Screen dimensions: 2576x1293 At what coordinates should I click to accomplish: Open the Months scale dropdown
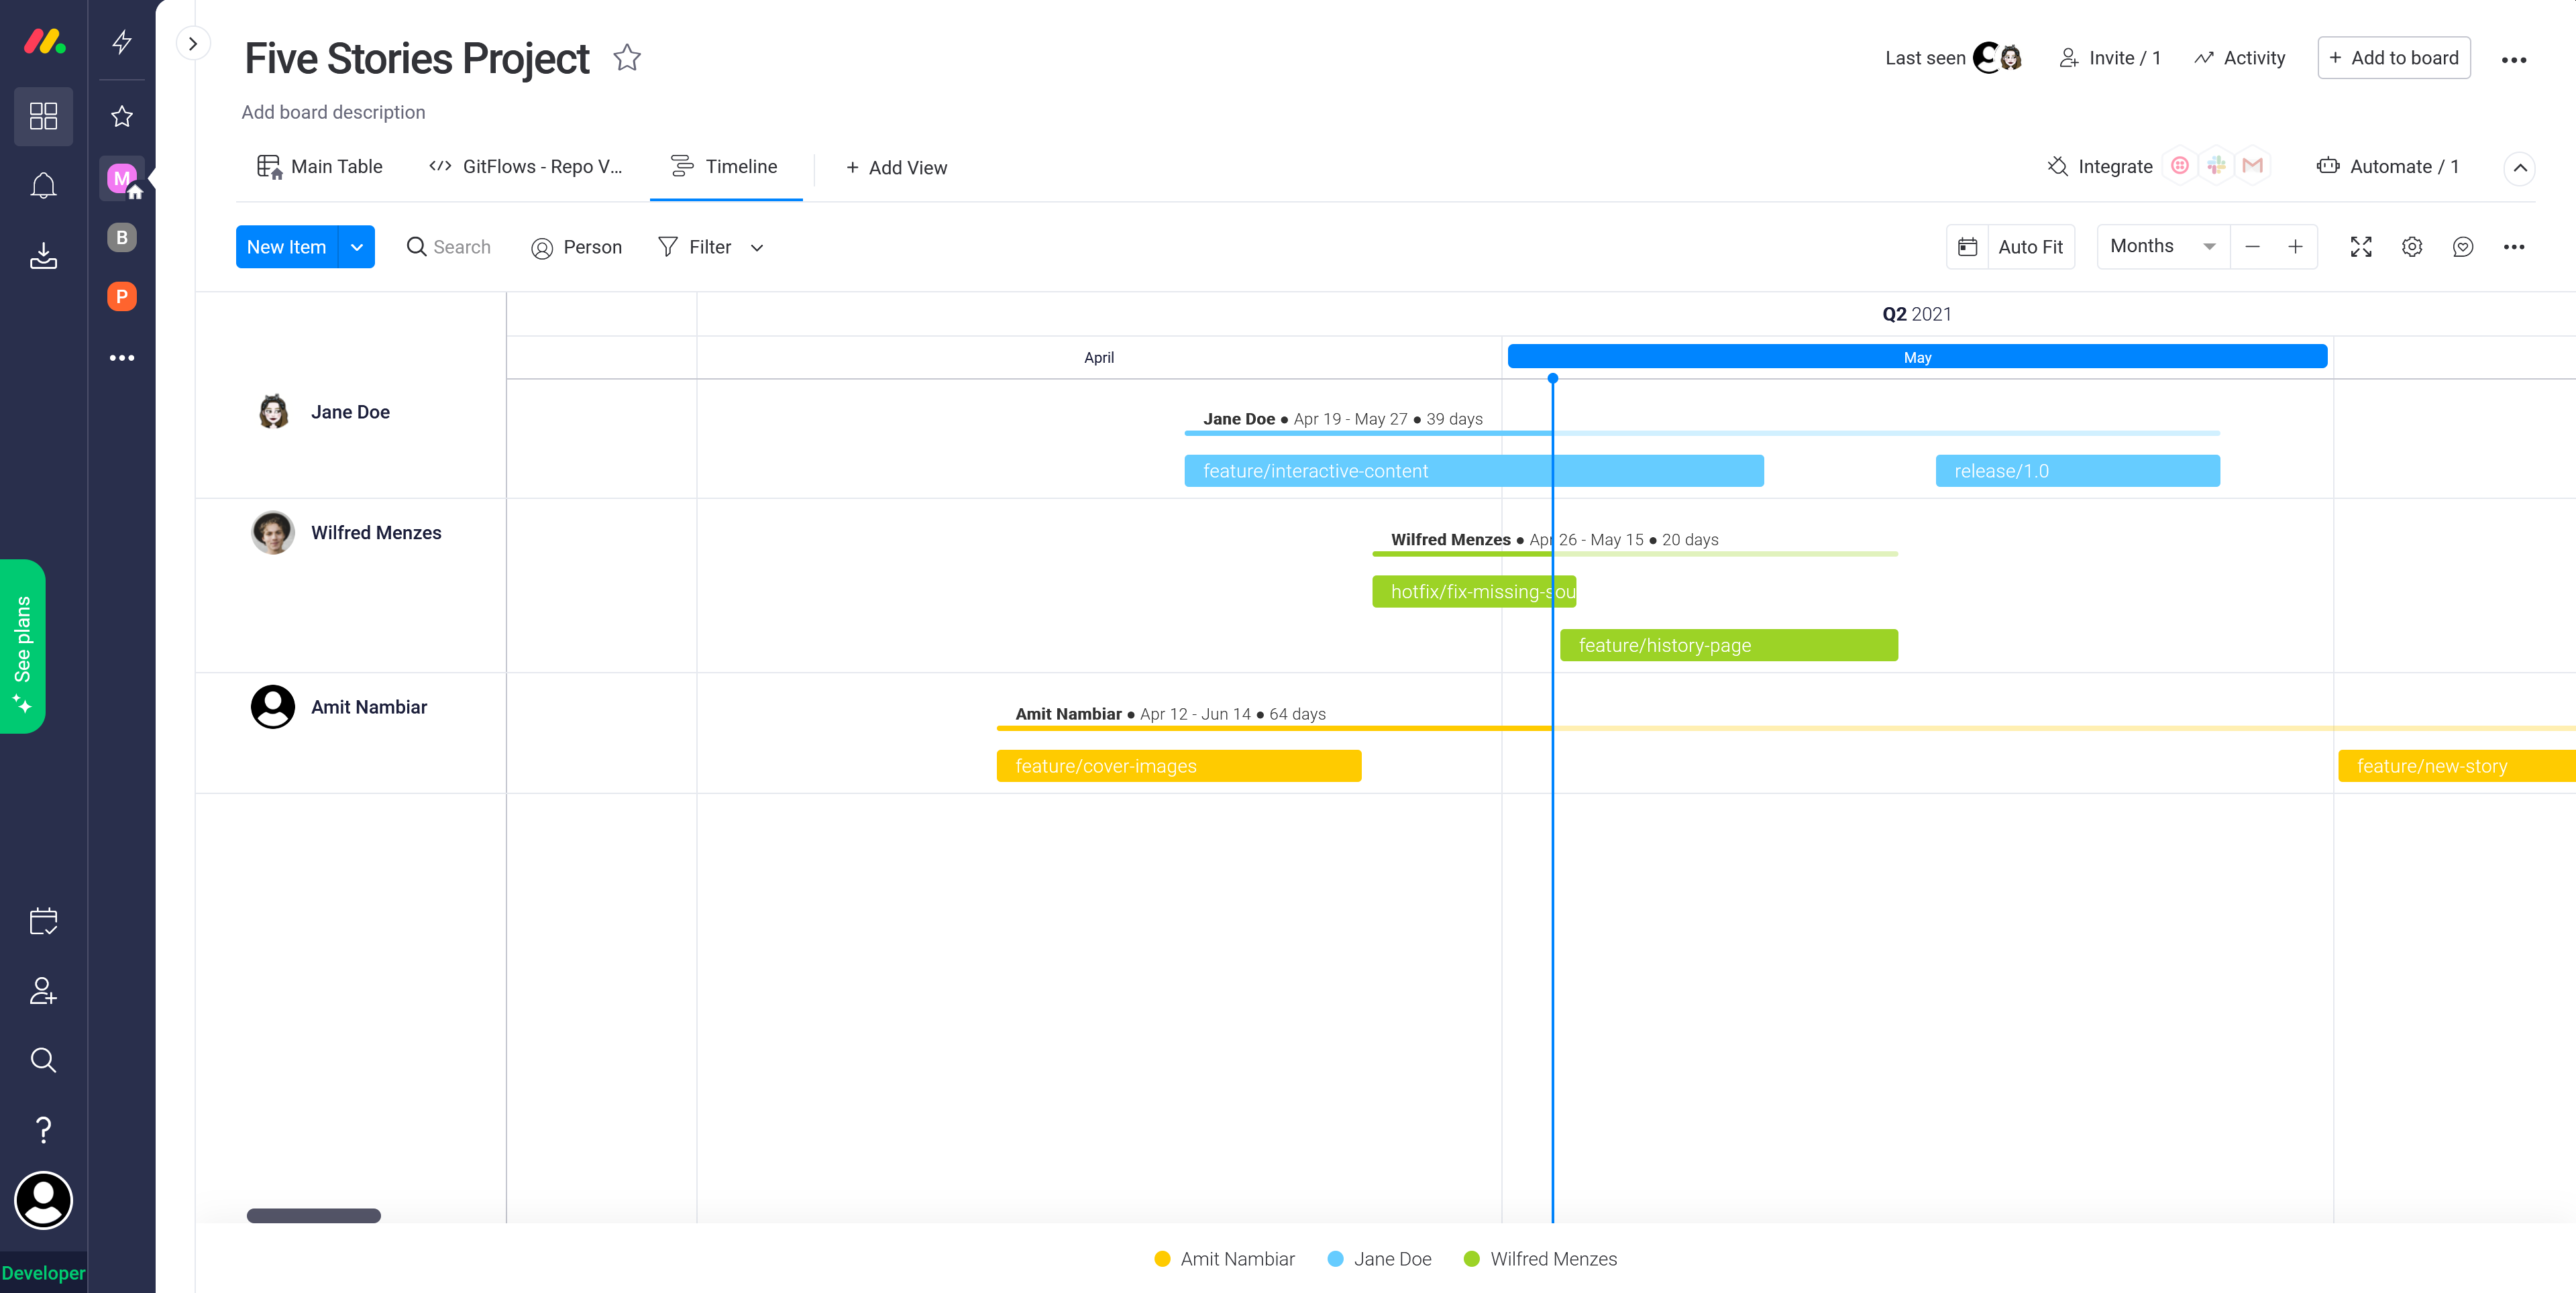pos(2162,247)
